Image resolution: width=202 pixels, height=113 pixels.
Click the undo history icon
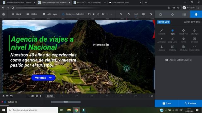(128, 14)
